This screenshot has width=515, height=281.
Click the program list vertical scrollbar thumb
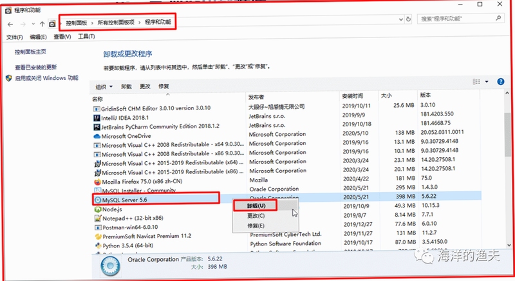tap(509, 134)
